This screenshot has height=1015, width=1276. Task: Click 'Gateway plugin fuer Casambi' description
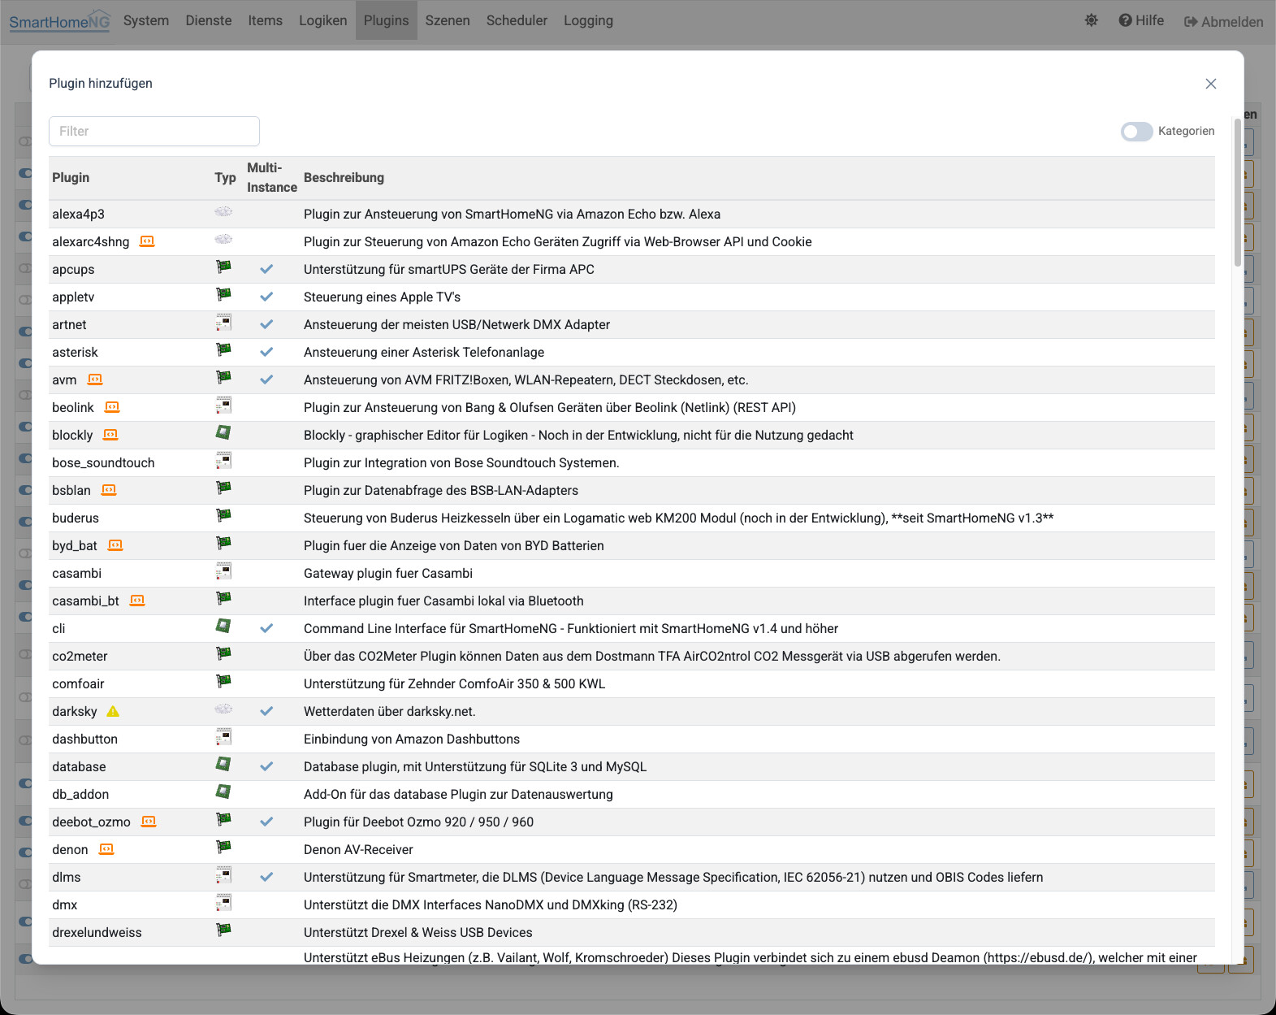[x=388, y=574]
